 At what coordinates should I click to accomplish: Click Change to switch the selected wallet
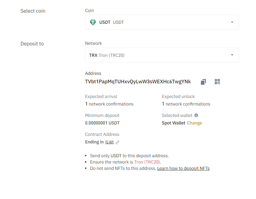194,123
